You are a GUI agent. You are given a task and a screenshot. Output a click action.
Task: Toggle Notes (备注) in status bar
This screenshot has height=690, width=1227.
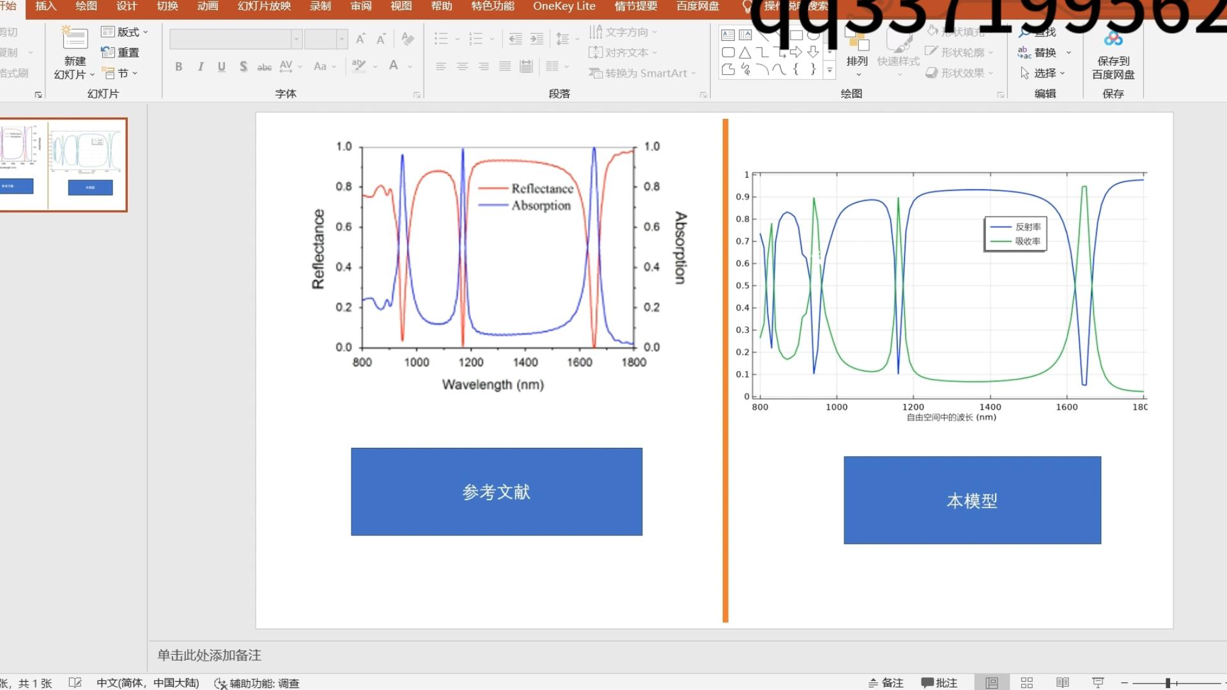tap(885, 683)
